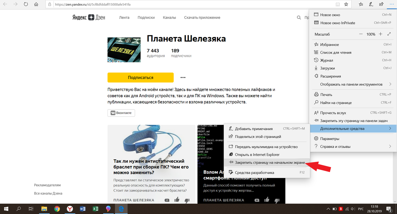Select 'Новое окно' menu item
The height and width of the screenshot is (214, 397).
353,15
